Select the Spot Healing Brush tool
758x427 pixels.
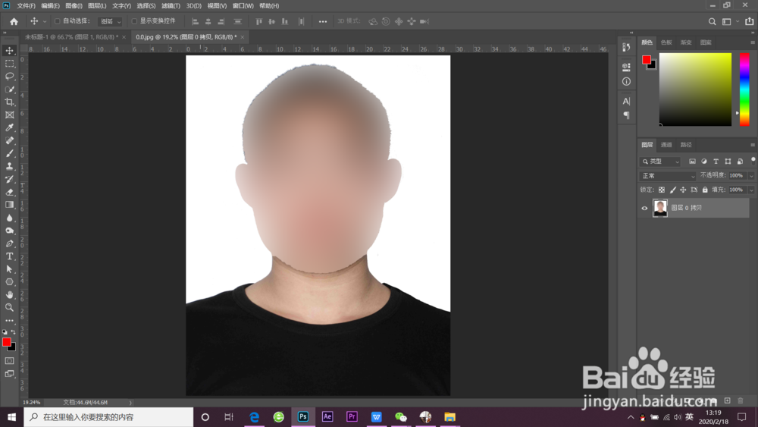tap(9, 141)
